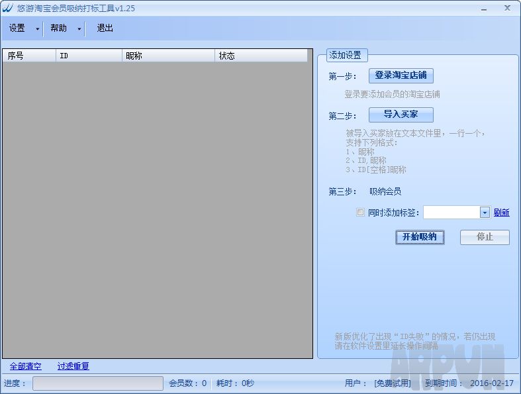Image resolution: width=521 pixels, height=394 pixels.
Task: Click the 导入买家 button
Action: 401,115
